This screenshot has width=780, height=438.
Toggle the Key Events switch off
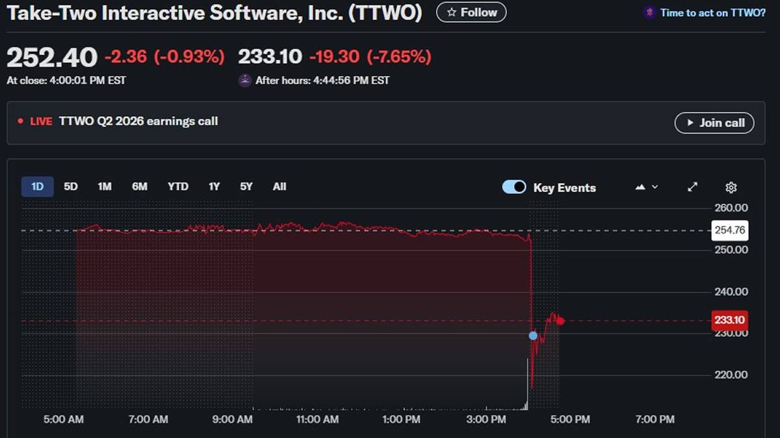click(x=514, y=187)
